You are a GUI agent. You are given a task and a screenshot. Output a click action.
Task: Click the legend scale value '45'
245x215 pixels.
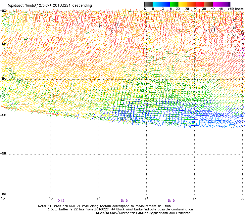tap(221, 9)
